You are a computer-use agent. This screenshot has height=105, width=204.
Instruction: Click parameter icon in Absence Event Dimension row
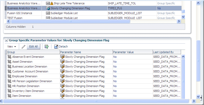(x=62, y=57)
